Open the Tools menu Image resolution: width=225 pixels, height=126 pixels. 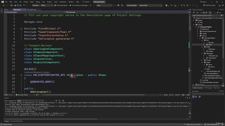[56, 2]
